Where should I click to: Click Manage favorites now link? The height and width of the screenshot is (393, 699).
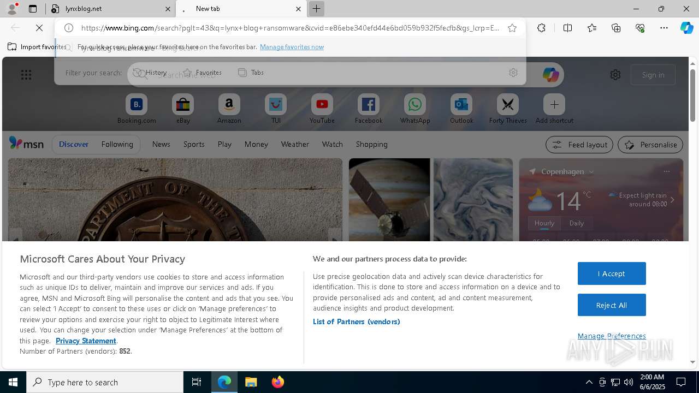(292, 47)
